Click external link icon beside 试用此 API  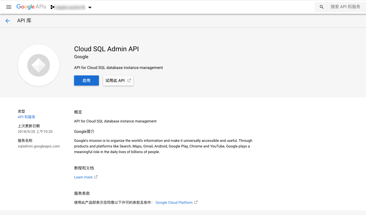[129, 80]
